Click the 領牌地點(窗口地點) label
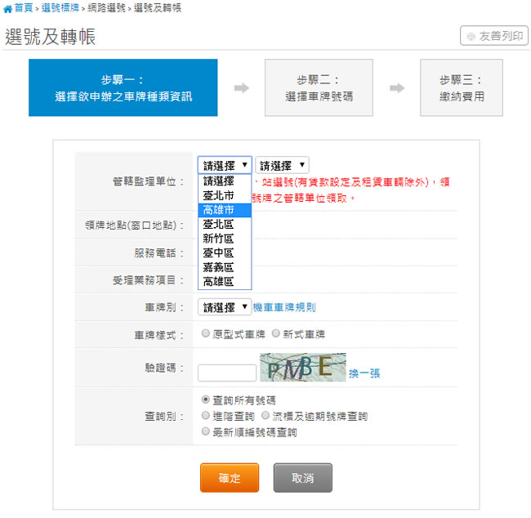This screenshot has height=518, width=531. (134, 225)
